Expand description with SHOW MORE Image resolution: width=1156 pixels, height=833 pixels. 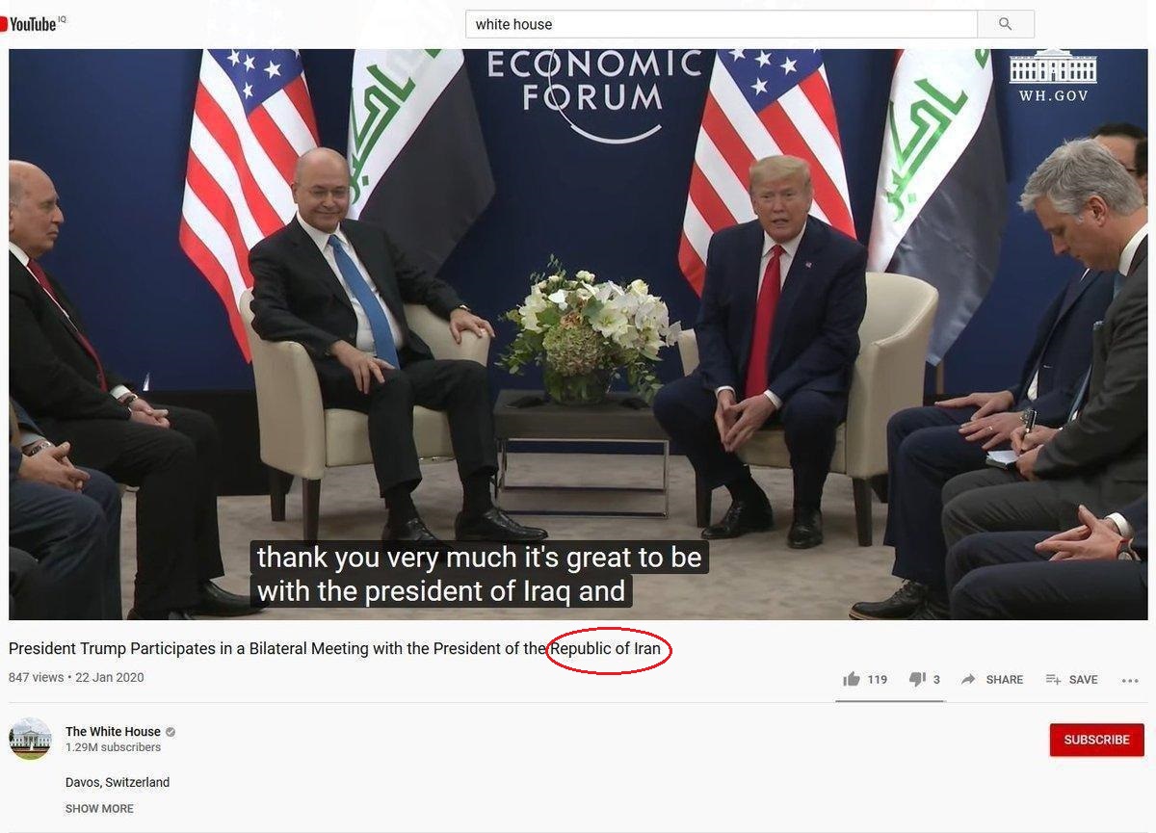99,808
